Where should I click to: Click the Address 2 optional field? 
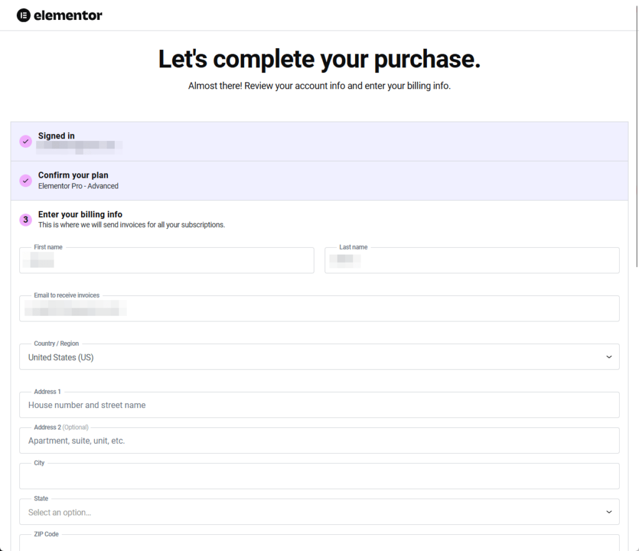click(x=319, y=441)
